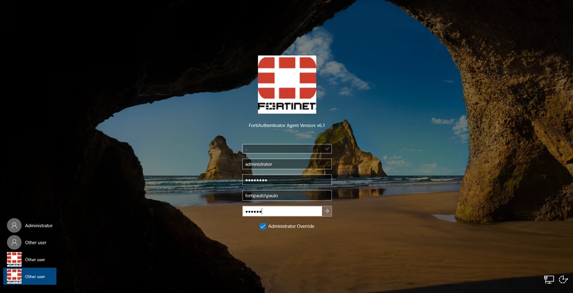Click the submit arrow next to token field
This screenshot has width=573, height=293.
click(x=327, y=211)
